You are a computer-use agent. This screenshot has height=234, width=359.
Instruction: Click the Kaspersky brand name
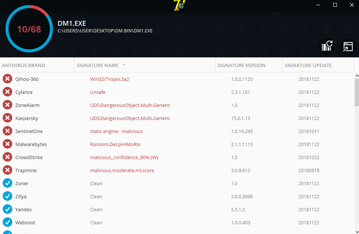coord(27,118)
